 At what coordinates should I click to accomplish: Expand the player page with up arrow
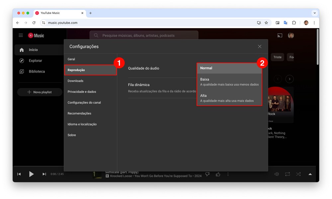[310, 174]
